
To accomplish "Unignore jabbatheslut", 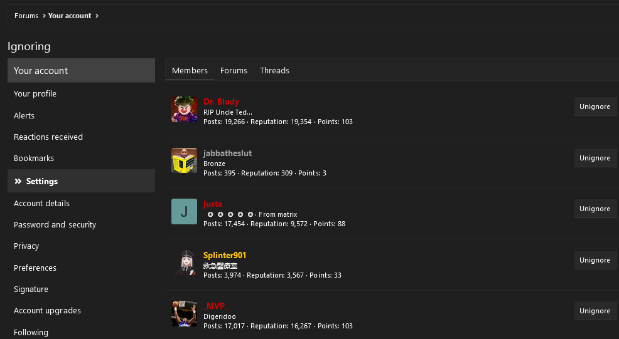I will pyautogui.click(x=595, y=158).
